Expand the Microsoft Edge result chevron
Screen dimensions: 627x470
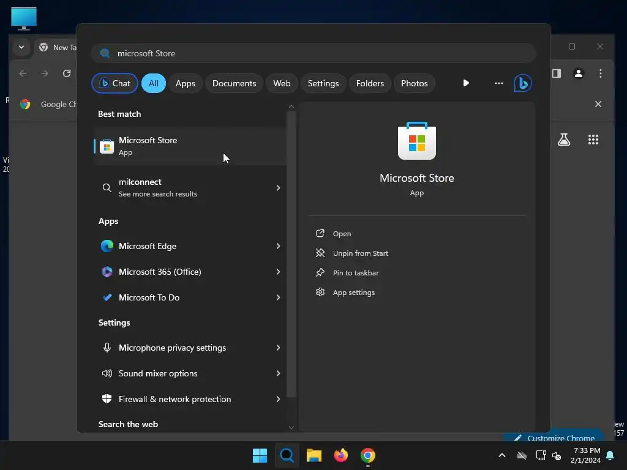pyautogui.click(x=278, y=246)
